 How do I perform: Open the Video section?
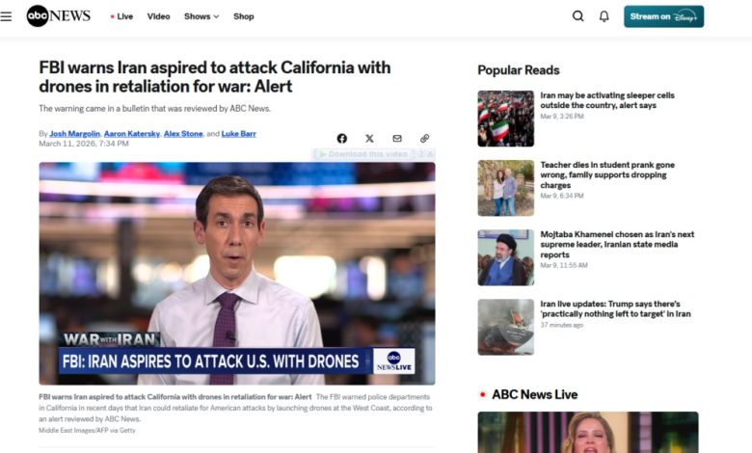pyautogui.click(x=158, y=16)
